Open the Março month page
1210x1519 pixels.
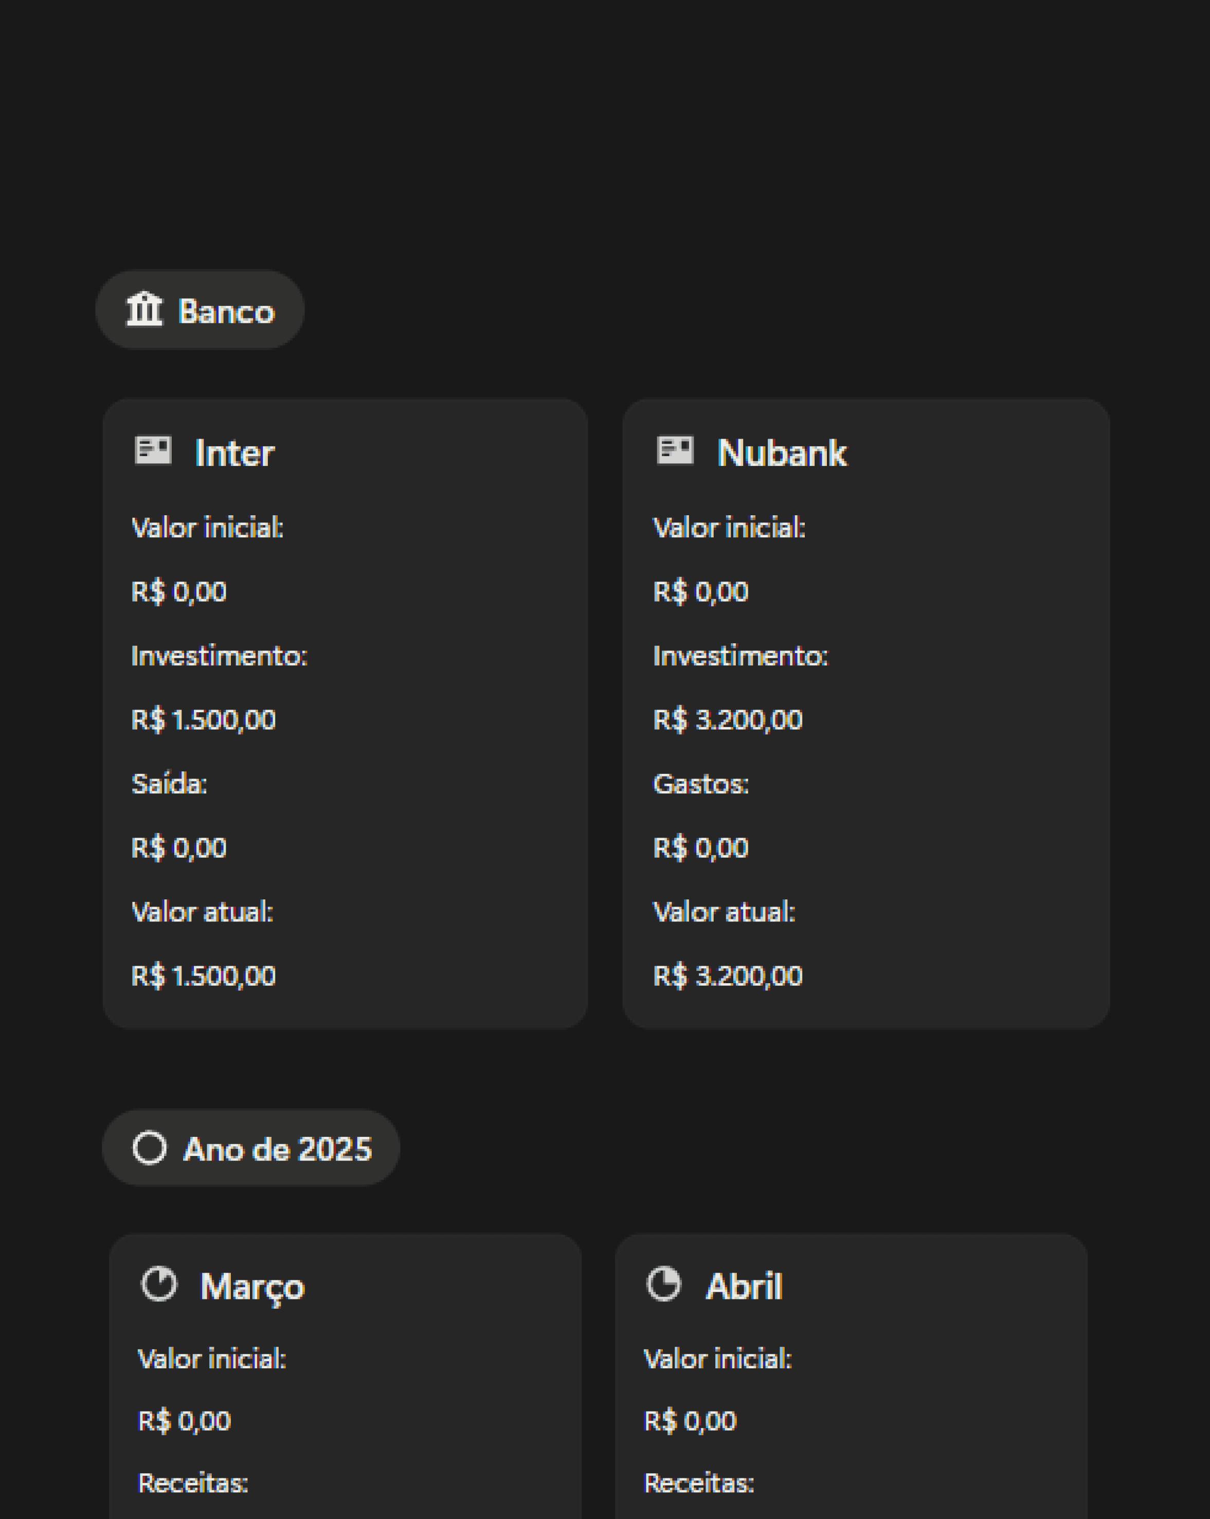coord(252,1287)
